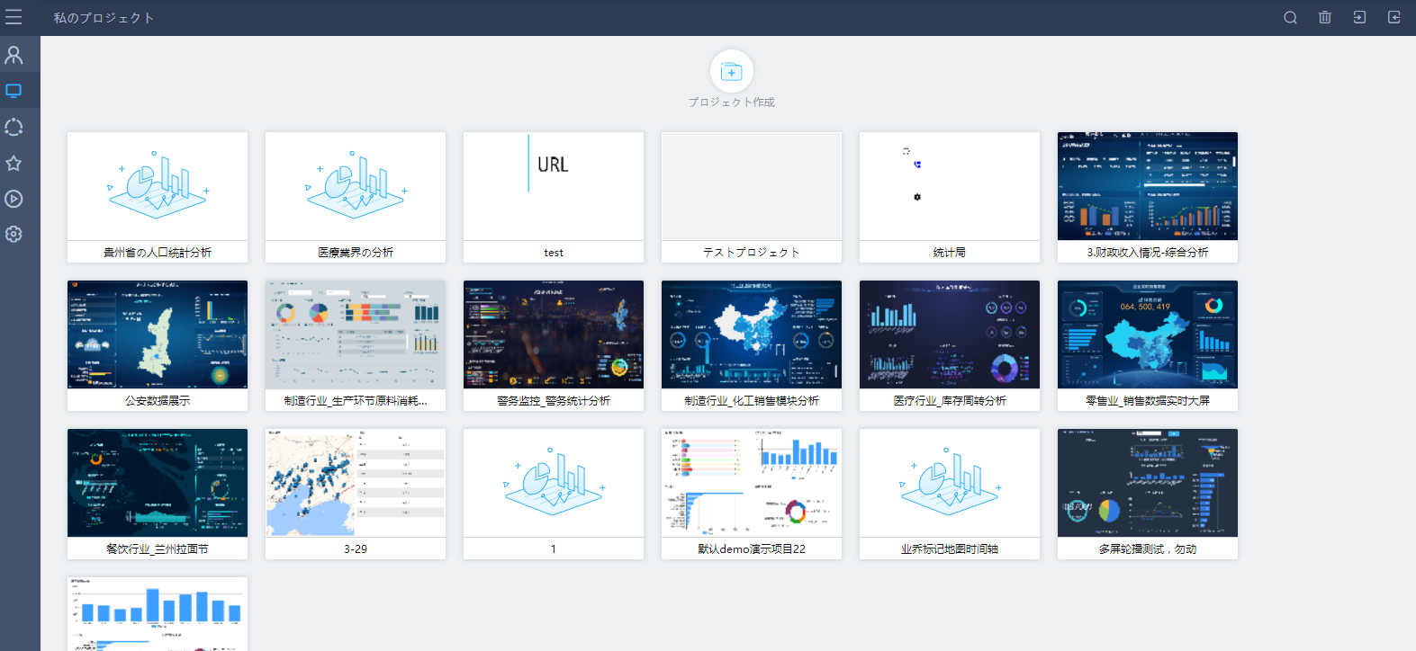Open 多屏轮播测试，勿动 thumbnail
The image size is (1416, 651).
coord(1148,483)
